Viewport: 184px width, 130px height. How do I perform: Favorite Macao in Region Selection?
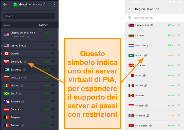[179, 55]
